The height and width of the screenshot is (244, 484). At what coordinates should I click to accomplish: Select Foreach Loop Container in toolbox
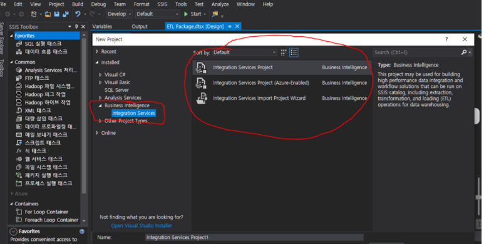pyautogui.click(x=47, y=220)
